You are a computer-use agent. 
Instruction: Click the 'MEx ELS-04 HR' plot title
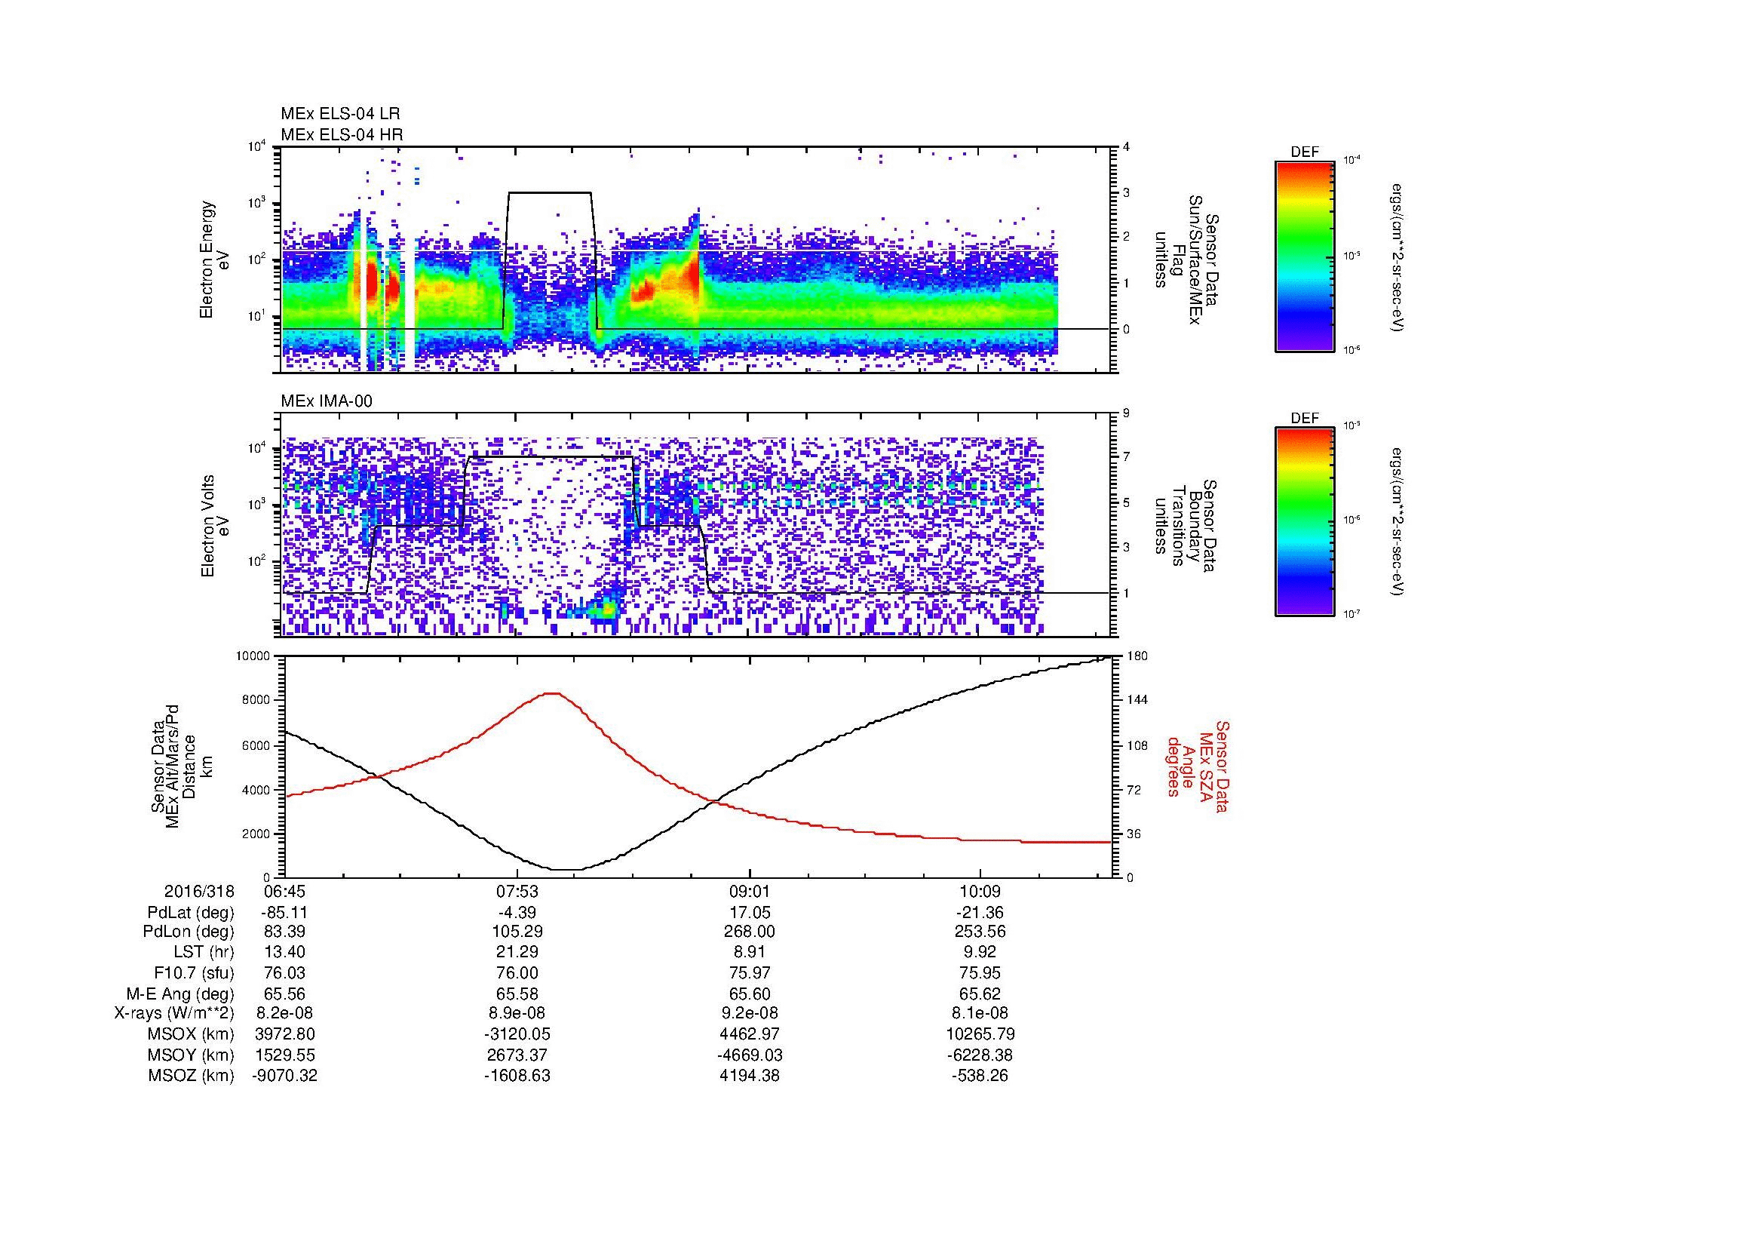pyautogui.click(x=342, y=135)
